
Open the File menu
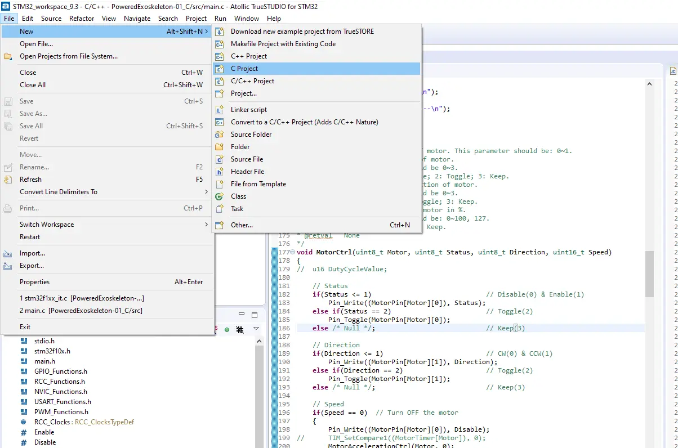[9, 19]
